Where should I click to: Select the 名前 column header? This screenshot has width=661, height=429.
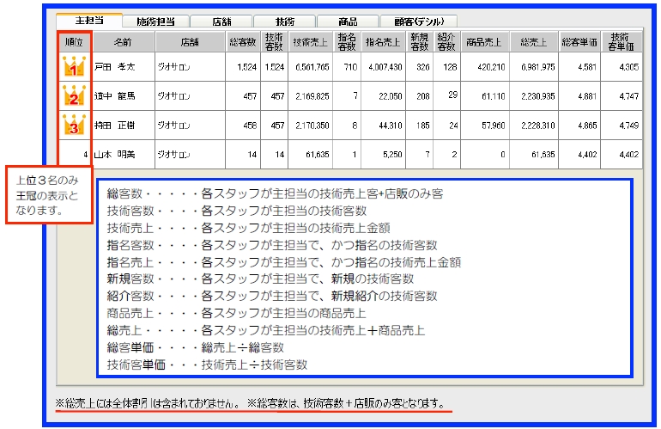point(123,40)
